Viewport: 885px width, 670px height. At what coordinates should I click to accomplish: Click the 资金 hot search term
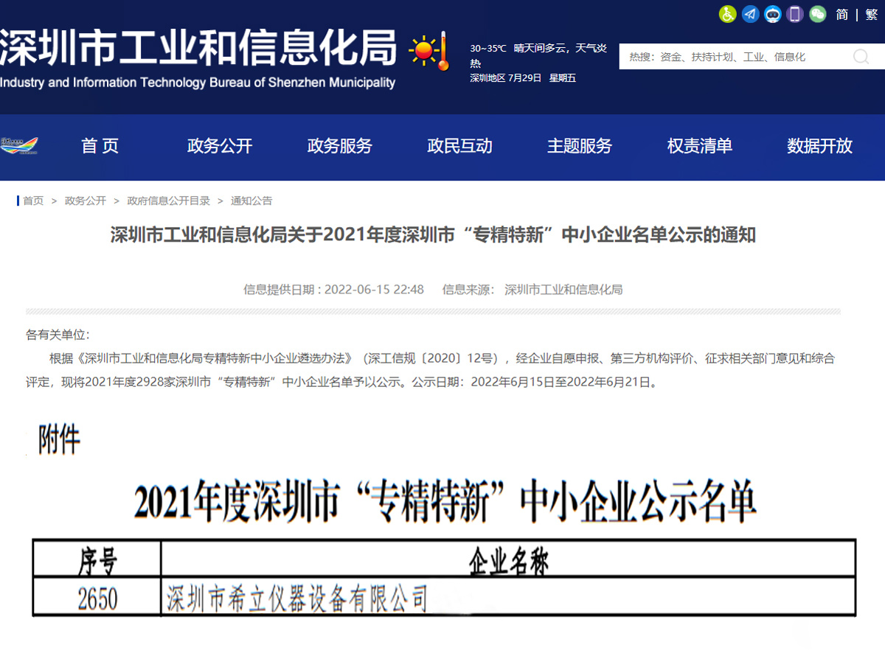tap(670, 56)
